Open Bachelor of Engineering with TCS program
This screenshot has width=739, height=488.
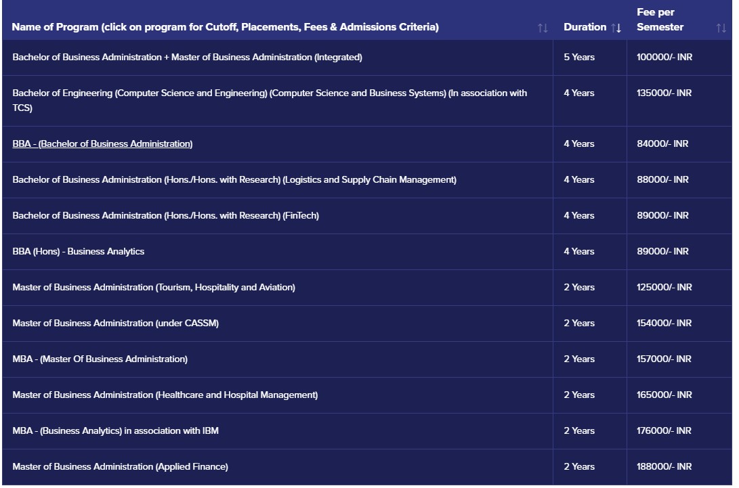click(269, 93)
